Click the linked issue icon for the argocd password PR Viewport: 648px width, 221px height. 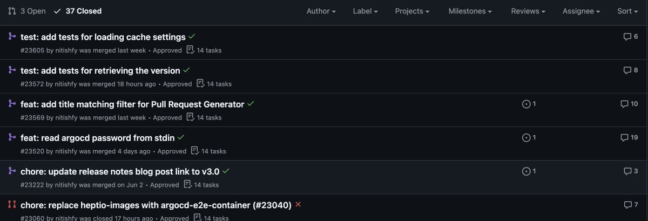coord(526,137)
